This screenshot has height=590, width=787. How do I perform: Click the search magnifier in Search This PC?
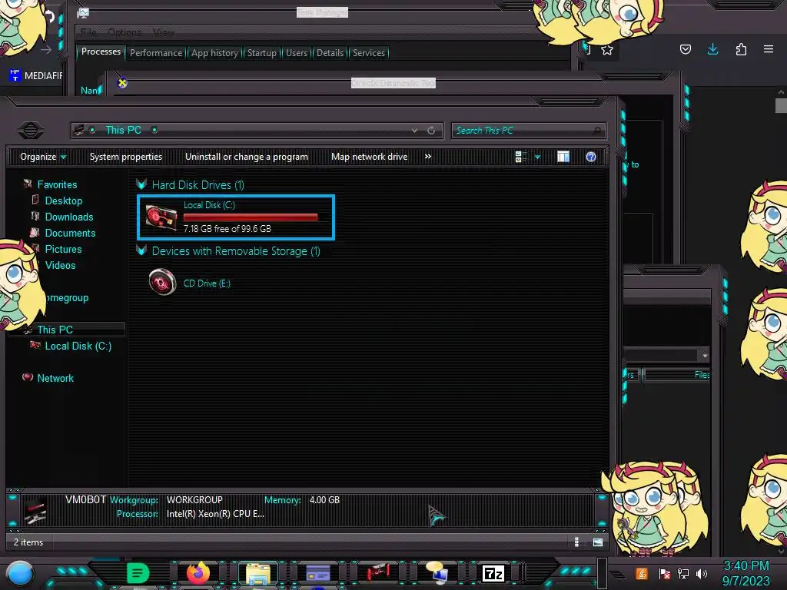tap(596, 131)
